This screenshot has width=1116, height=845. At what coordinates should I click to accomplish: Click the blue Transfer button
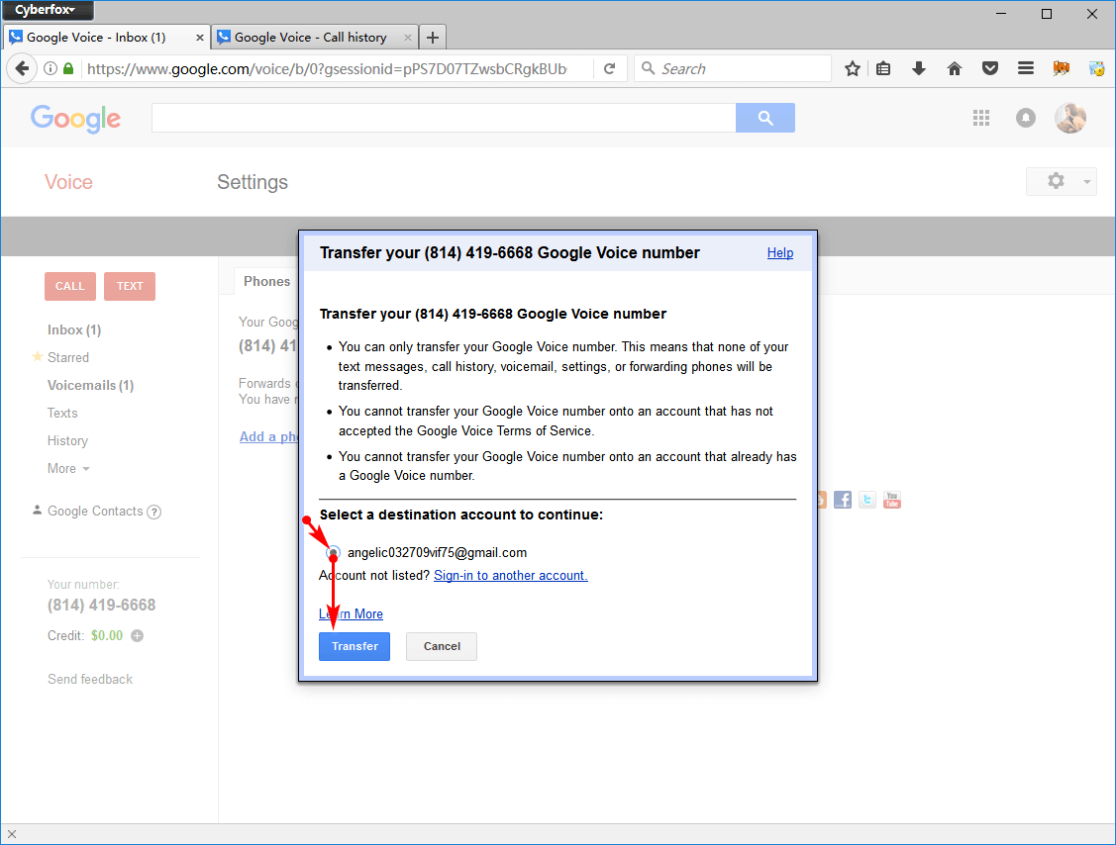point(355,646)
